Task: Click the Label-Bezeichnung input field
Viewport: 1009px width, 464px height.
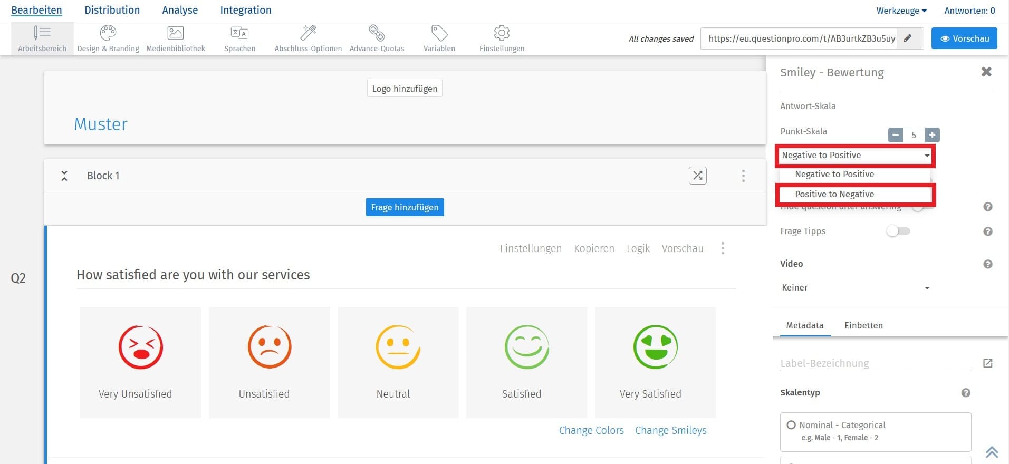Action: pyautogui.click(x=876, y=363)
